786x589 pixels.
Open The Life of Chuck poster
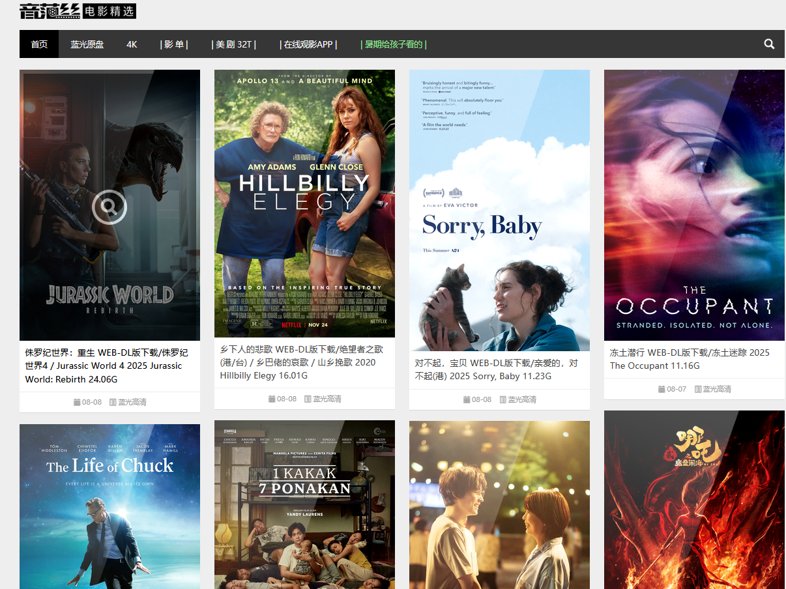109,506
